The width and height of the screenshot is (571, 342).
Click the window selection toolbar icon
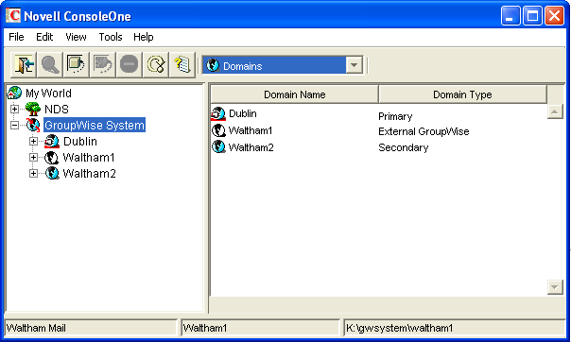[x=77, y=65]
